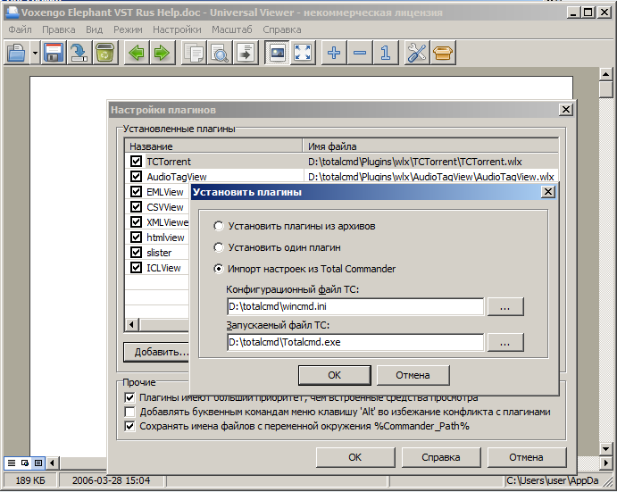
Task: Uncheck the ICLView plugin checkbox
Action: click(136, 268)
